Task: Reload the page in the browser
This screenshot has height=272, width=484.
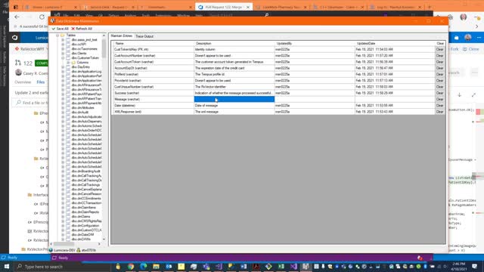Action: coord(42,17)
